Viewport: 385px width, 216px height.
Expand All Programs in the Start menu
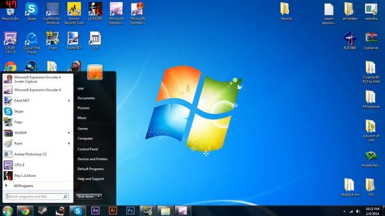pos(37,186)
